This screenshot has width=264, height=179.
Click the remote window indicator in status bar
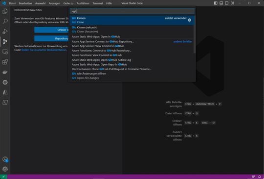pyautogui.click(x=3, y=177)
